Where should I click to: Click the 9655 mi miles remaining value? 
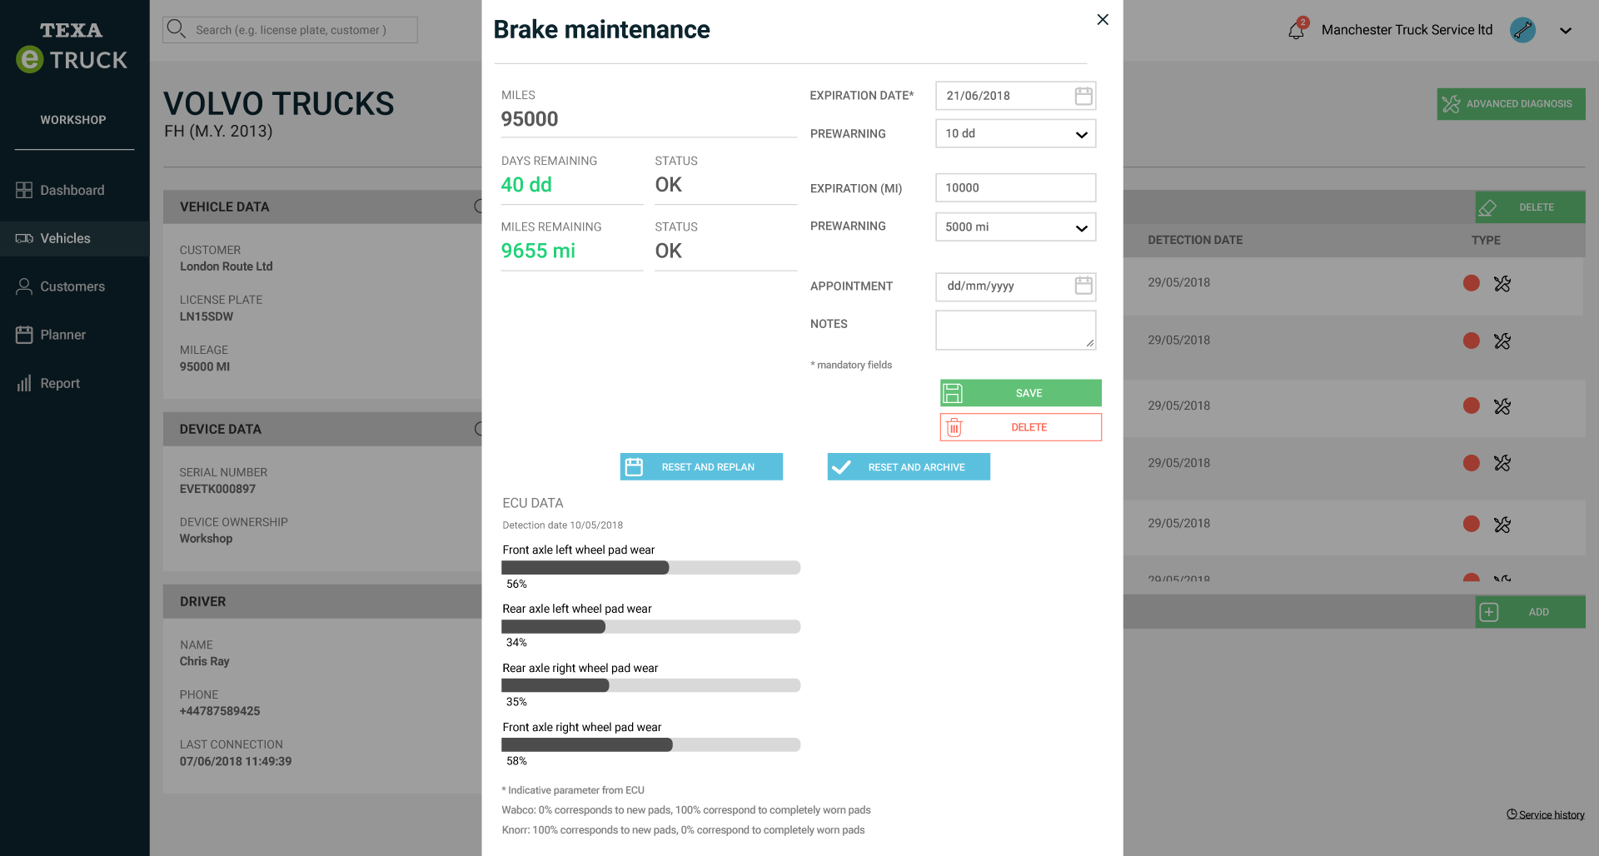coord(538,251)
